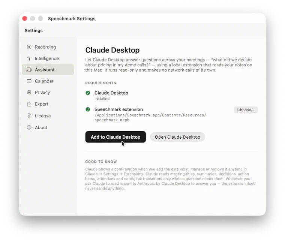
Task: Go to the Privacy settings section
Action: pos(48,92)
